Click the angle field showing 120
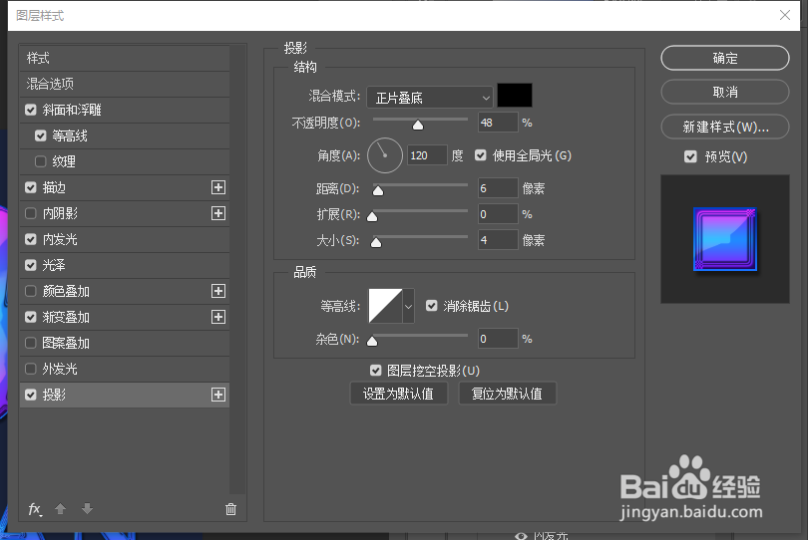The height and width of the screenshot is (540, 808). coord(427,155)
